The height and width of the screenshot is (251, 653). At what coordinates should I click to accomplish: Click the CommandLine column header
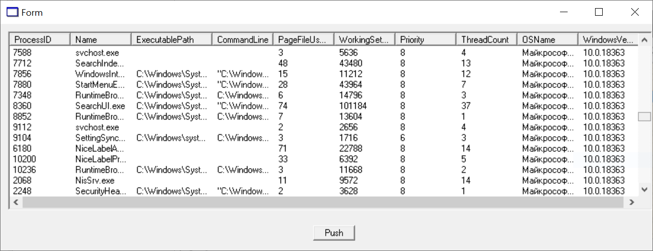point(243,40)
